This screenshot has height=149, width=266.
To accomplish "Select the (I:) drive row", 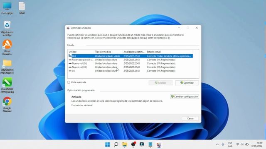I will pos(131,71).
